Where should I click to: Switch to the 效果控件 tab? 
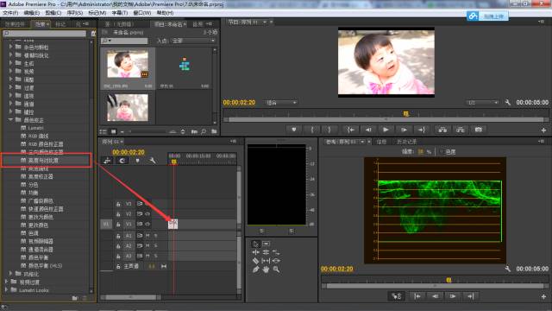pos(15,24)
